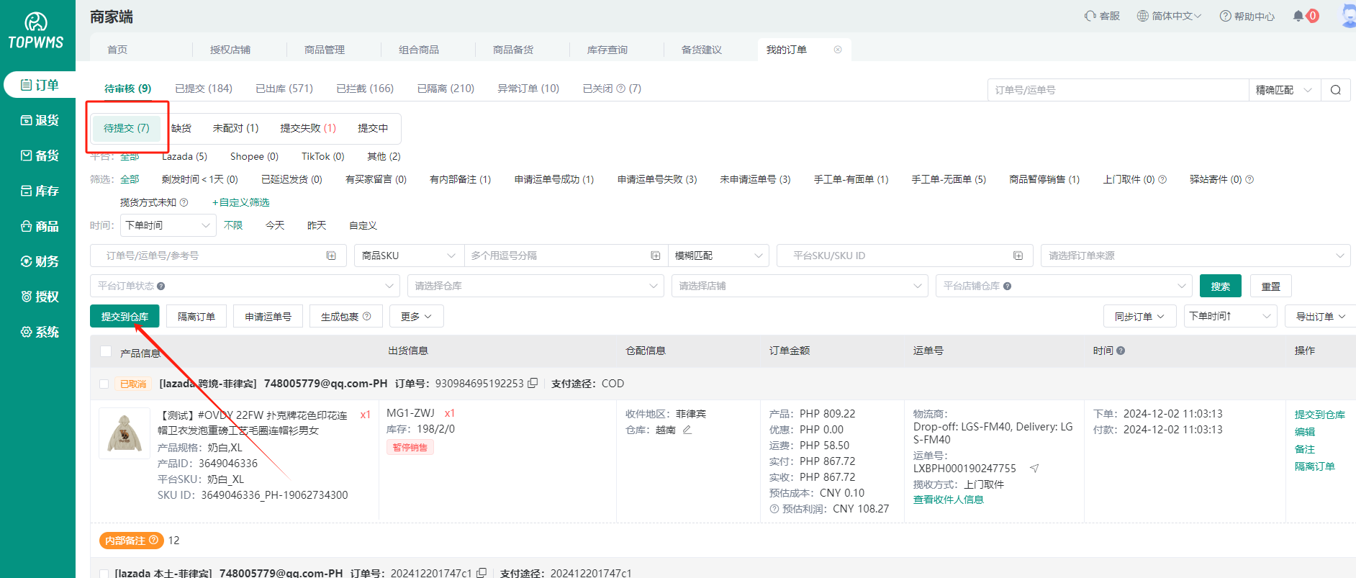Screen dimensions: 1356x578
Task: Open 简体中文 language dropdown
Action: 1170,16
